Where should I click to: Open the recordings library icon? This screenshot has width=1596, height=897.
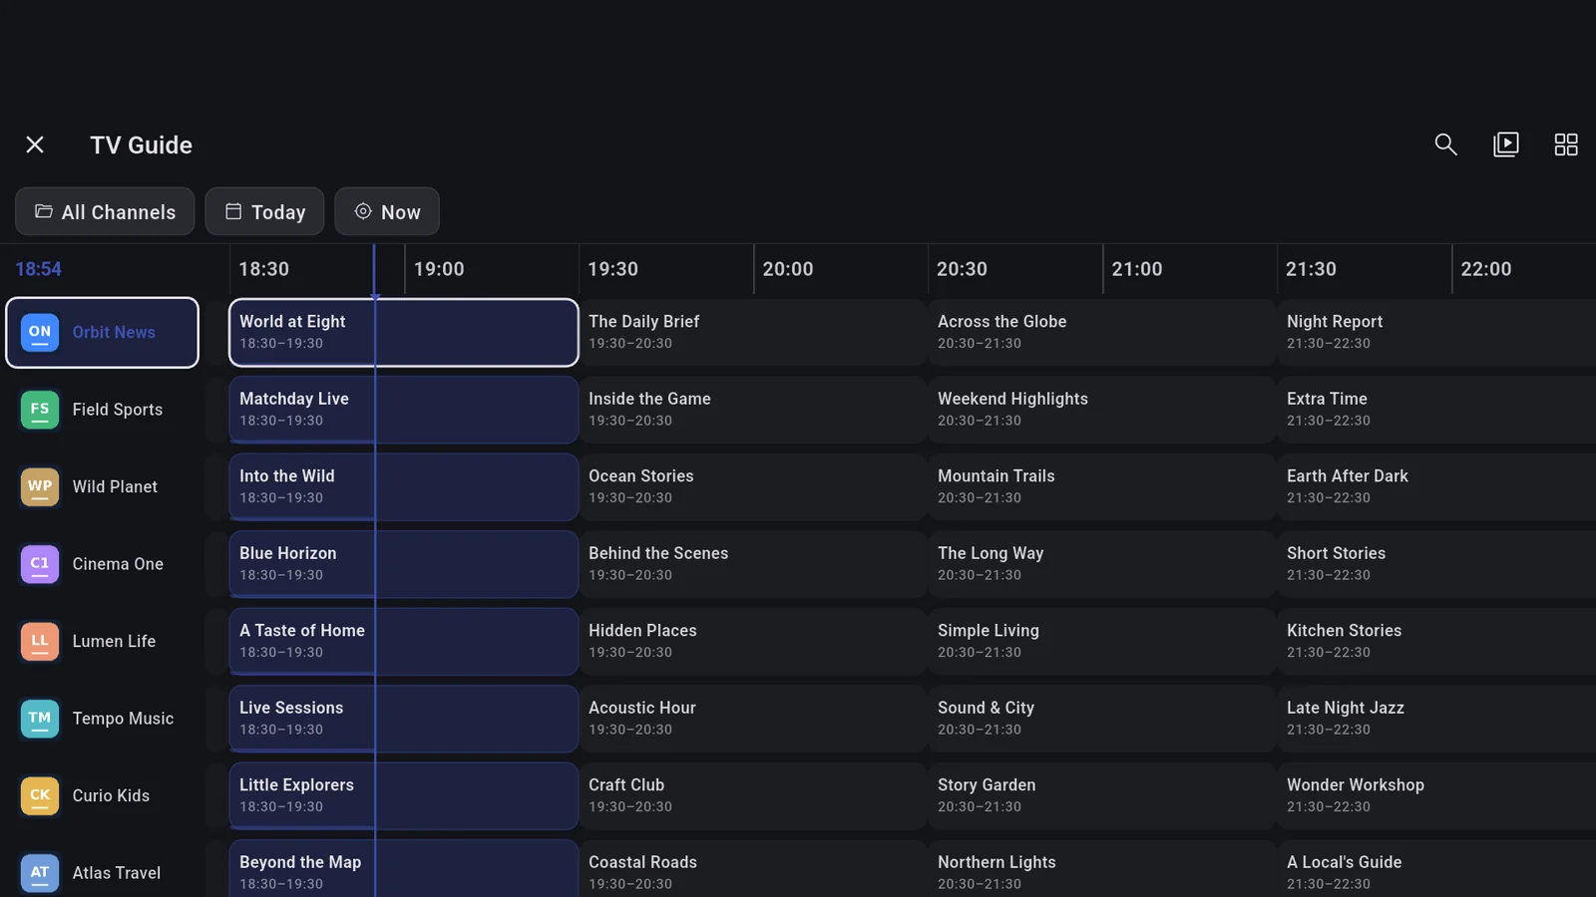pos(1505,145)
